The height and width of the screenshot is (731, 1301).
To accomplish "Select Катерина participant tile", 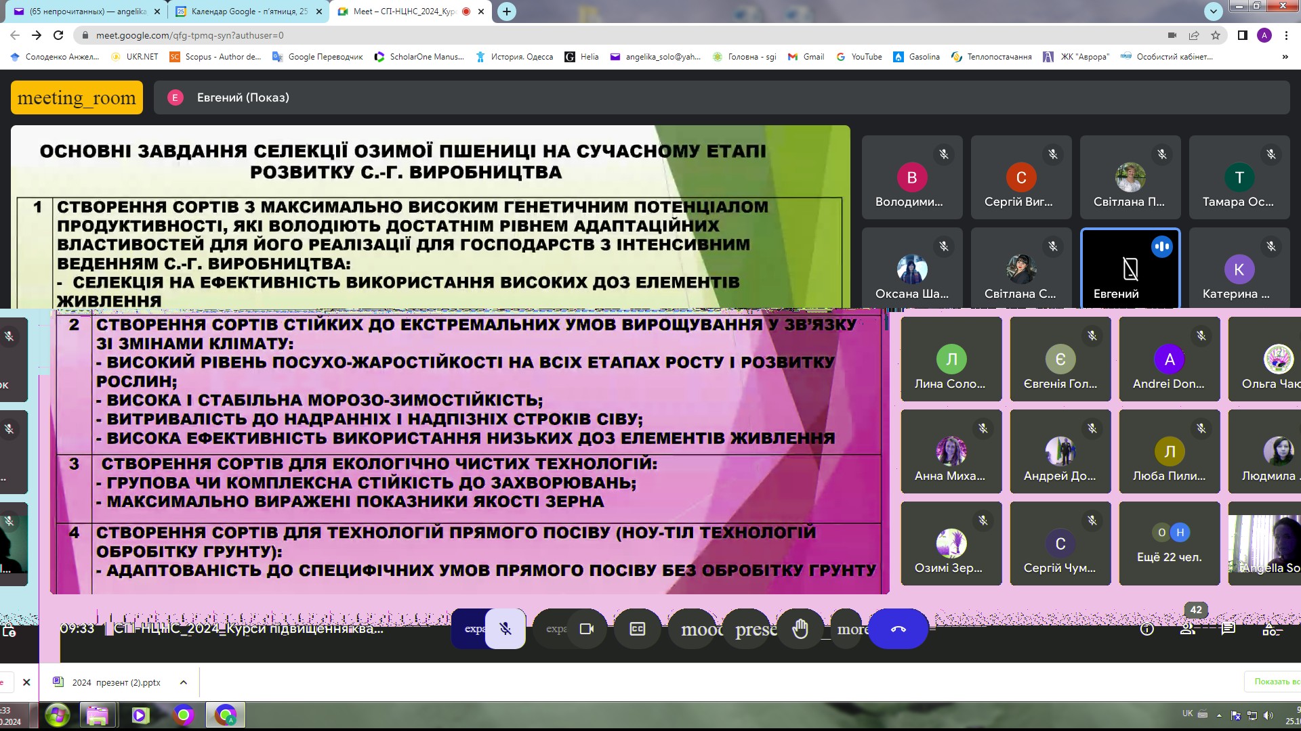I will pos(1239,267).
